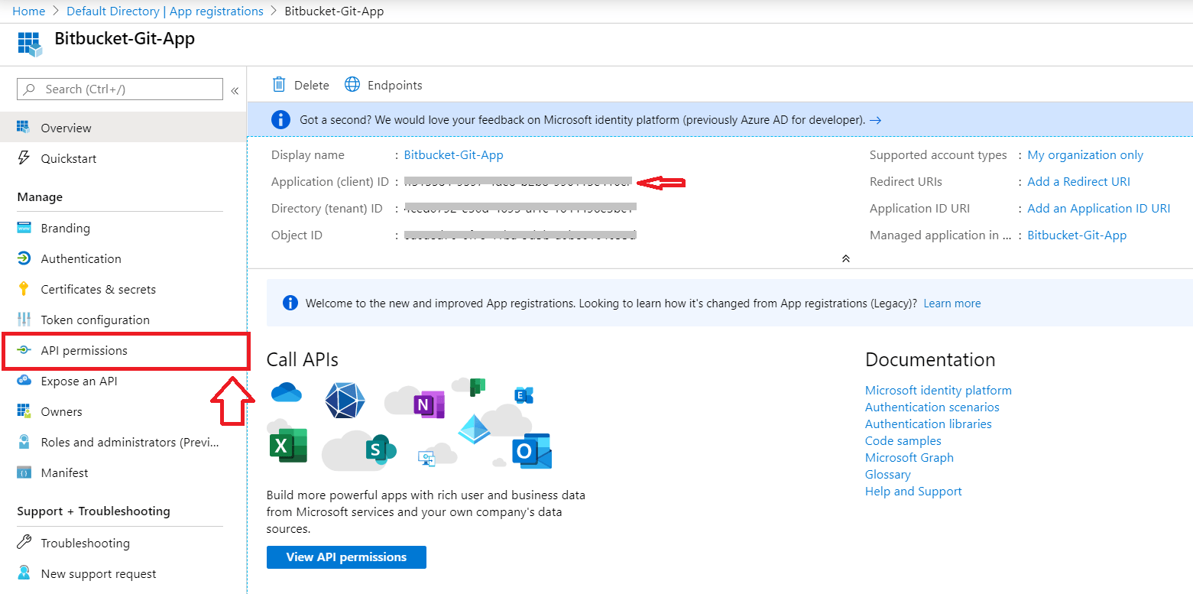Click the feedback banner info icon
The image size is (1193, 594).
pyautogui.click(x=280, y=119)
